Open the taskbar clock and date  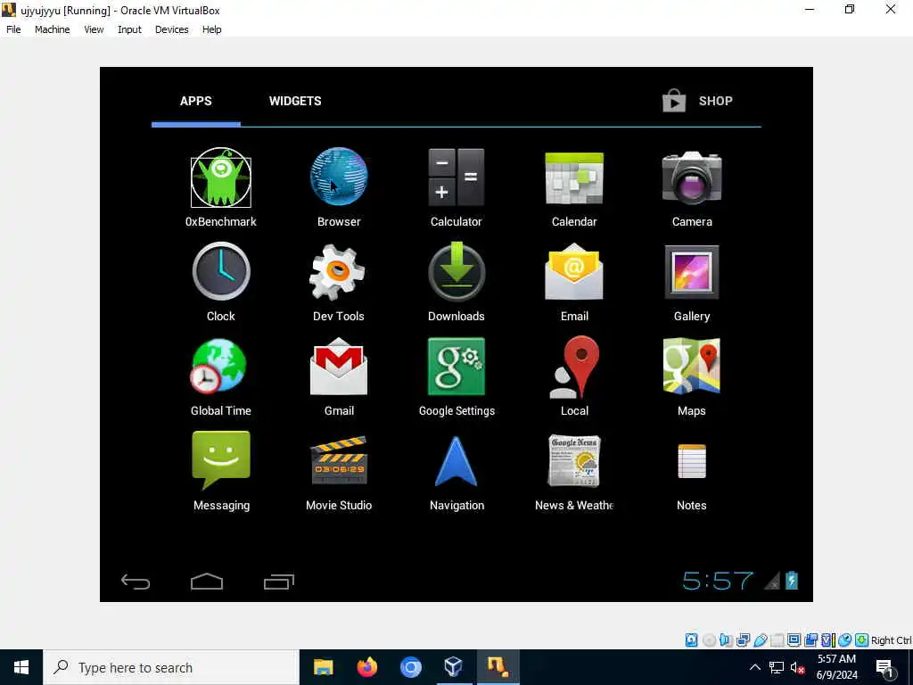click(x=836, y=667)
